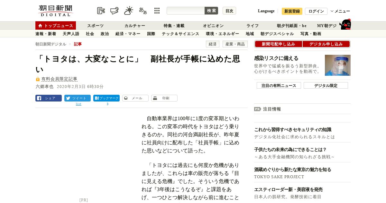Image resolution: width=386 pixels, height=203 pixels.
Task: Switch to スポーツ tab
Action: point(96,26)
